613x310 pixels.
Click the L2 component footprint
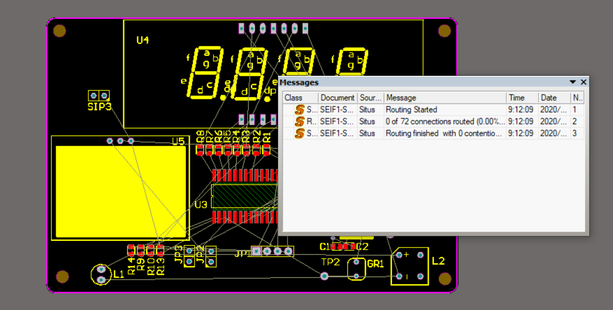[x=409, y=266]
